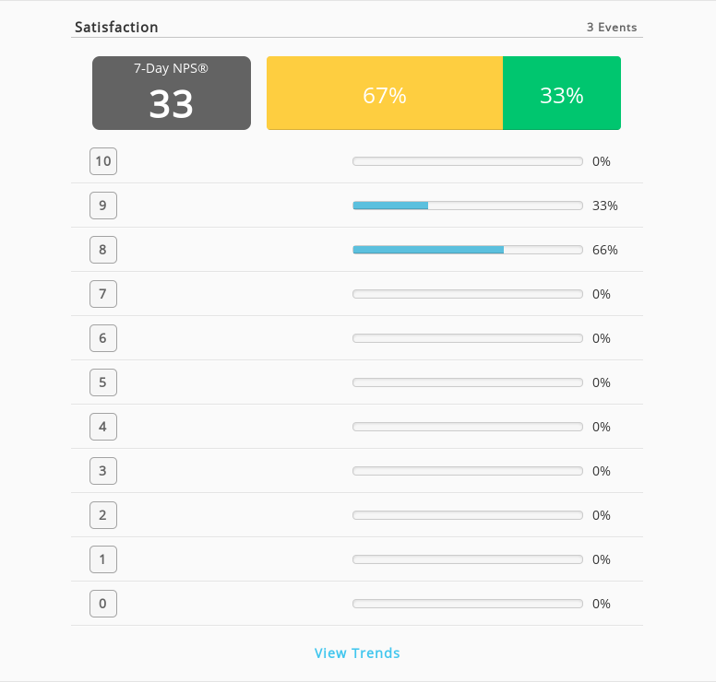Click the score 1 badge
Viewport: 716px width, 682px height.
[x=103, y=559]
